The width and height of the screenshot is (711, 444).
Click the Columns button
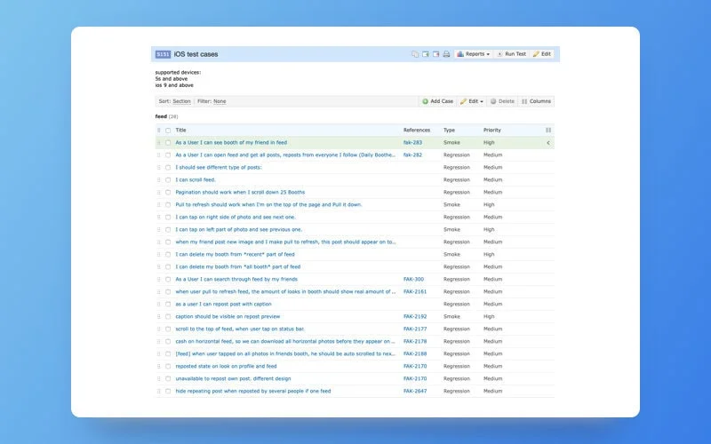[536, 101]
